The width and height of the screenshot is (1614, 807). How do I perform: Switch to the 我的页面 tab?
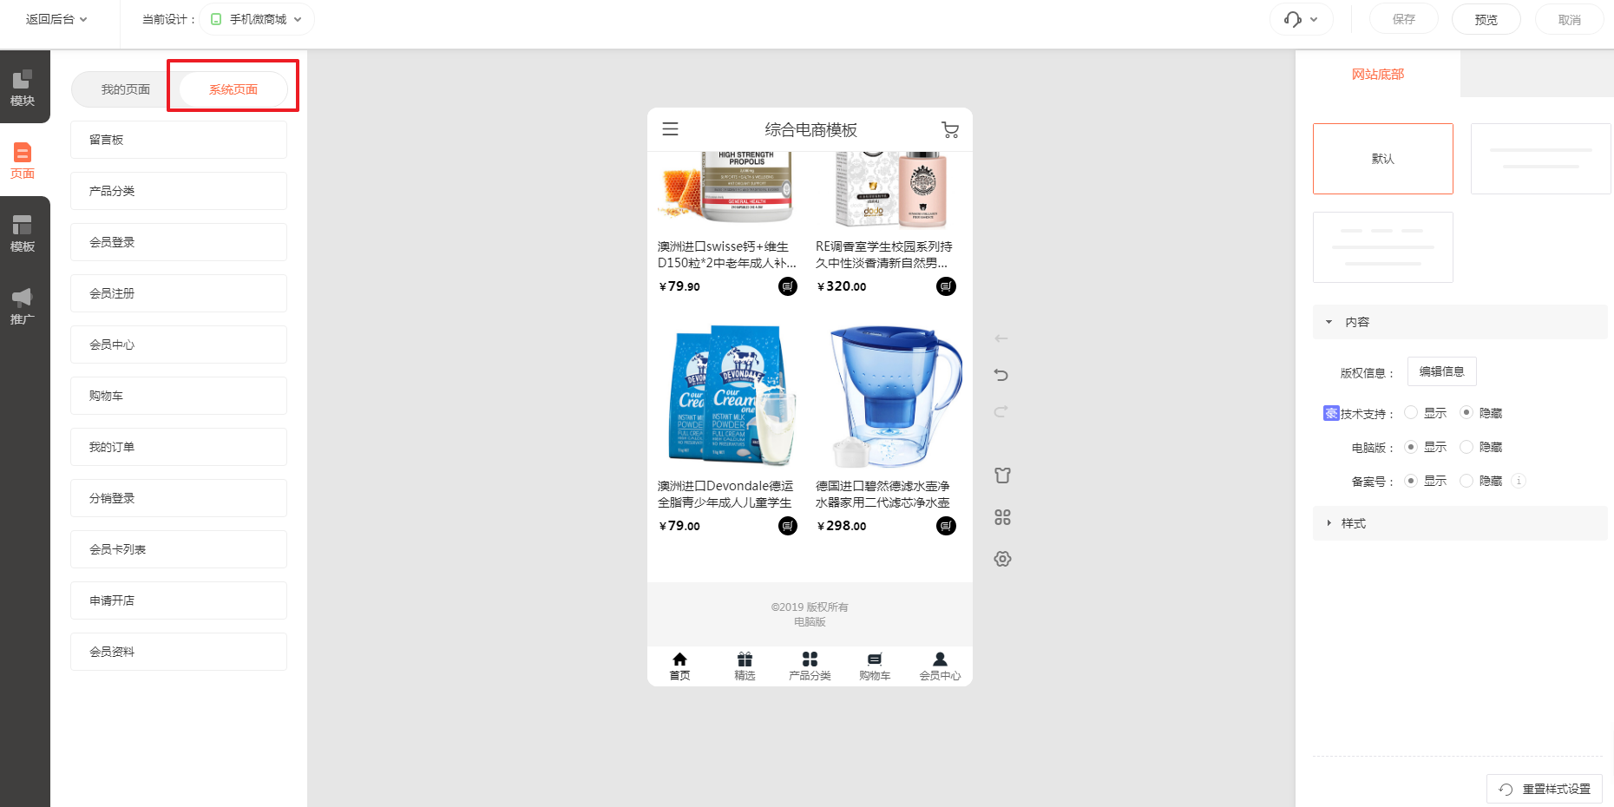(x=126, y=89)
